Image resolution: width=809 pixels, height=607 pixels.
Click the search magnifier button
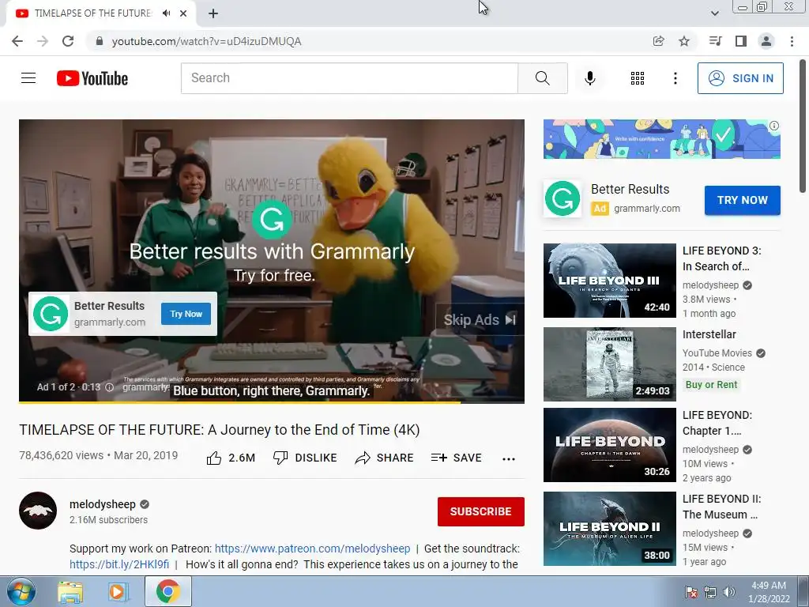click(x=542, y=78)
